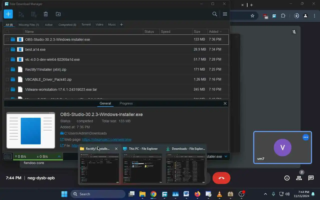Select the Rectify11Installer File Explorer preview thumbnail

click(x=99, y=168)
